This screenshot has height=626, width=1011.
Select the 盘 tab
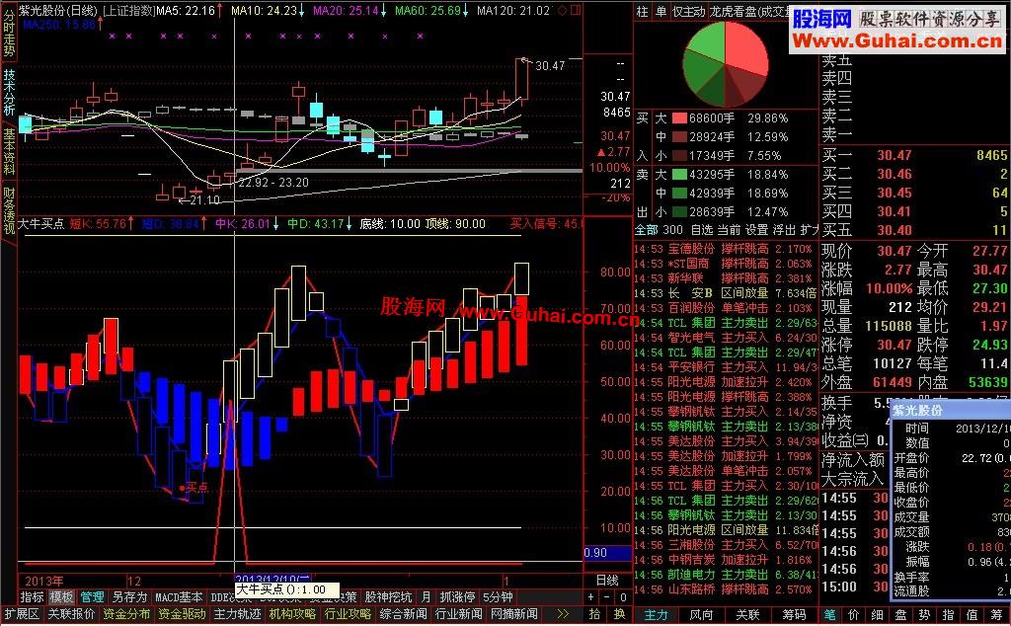pos(900,615)
